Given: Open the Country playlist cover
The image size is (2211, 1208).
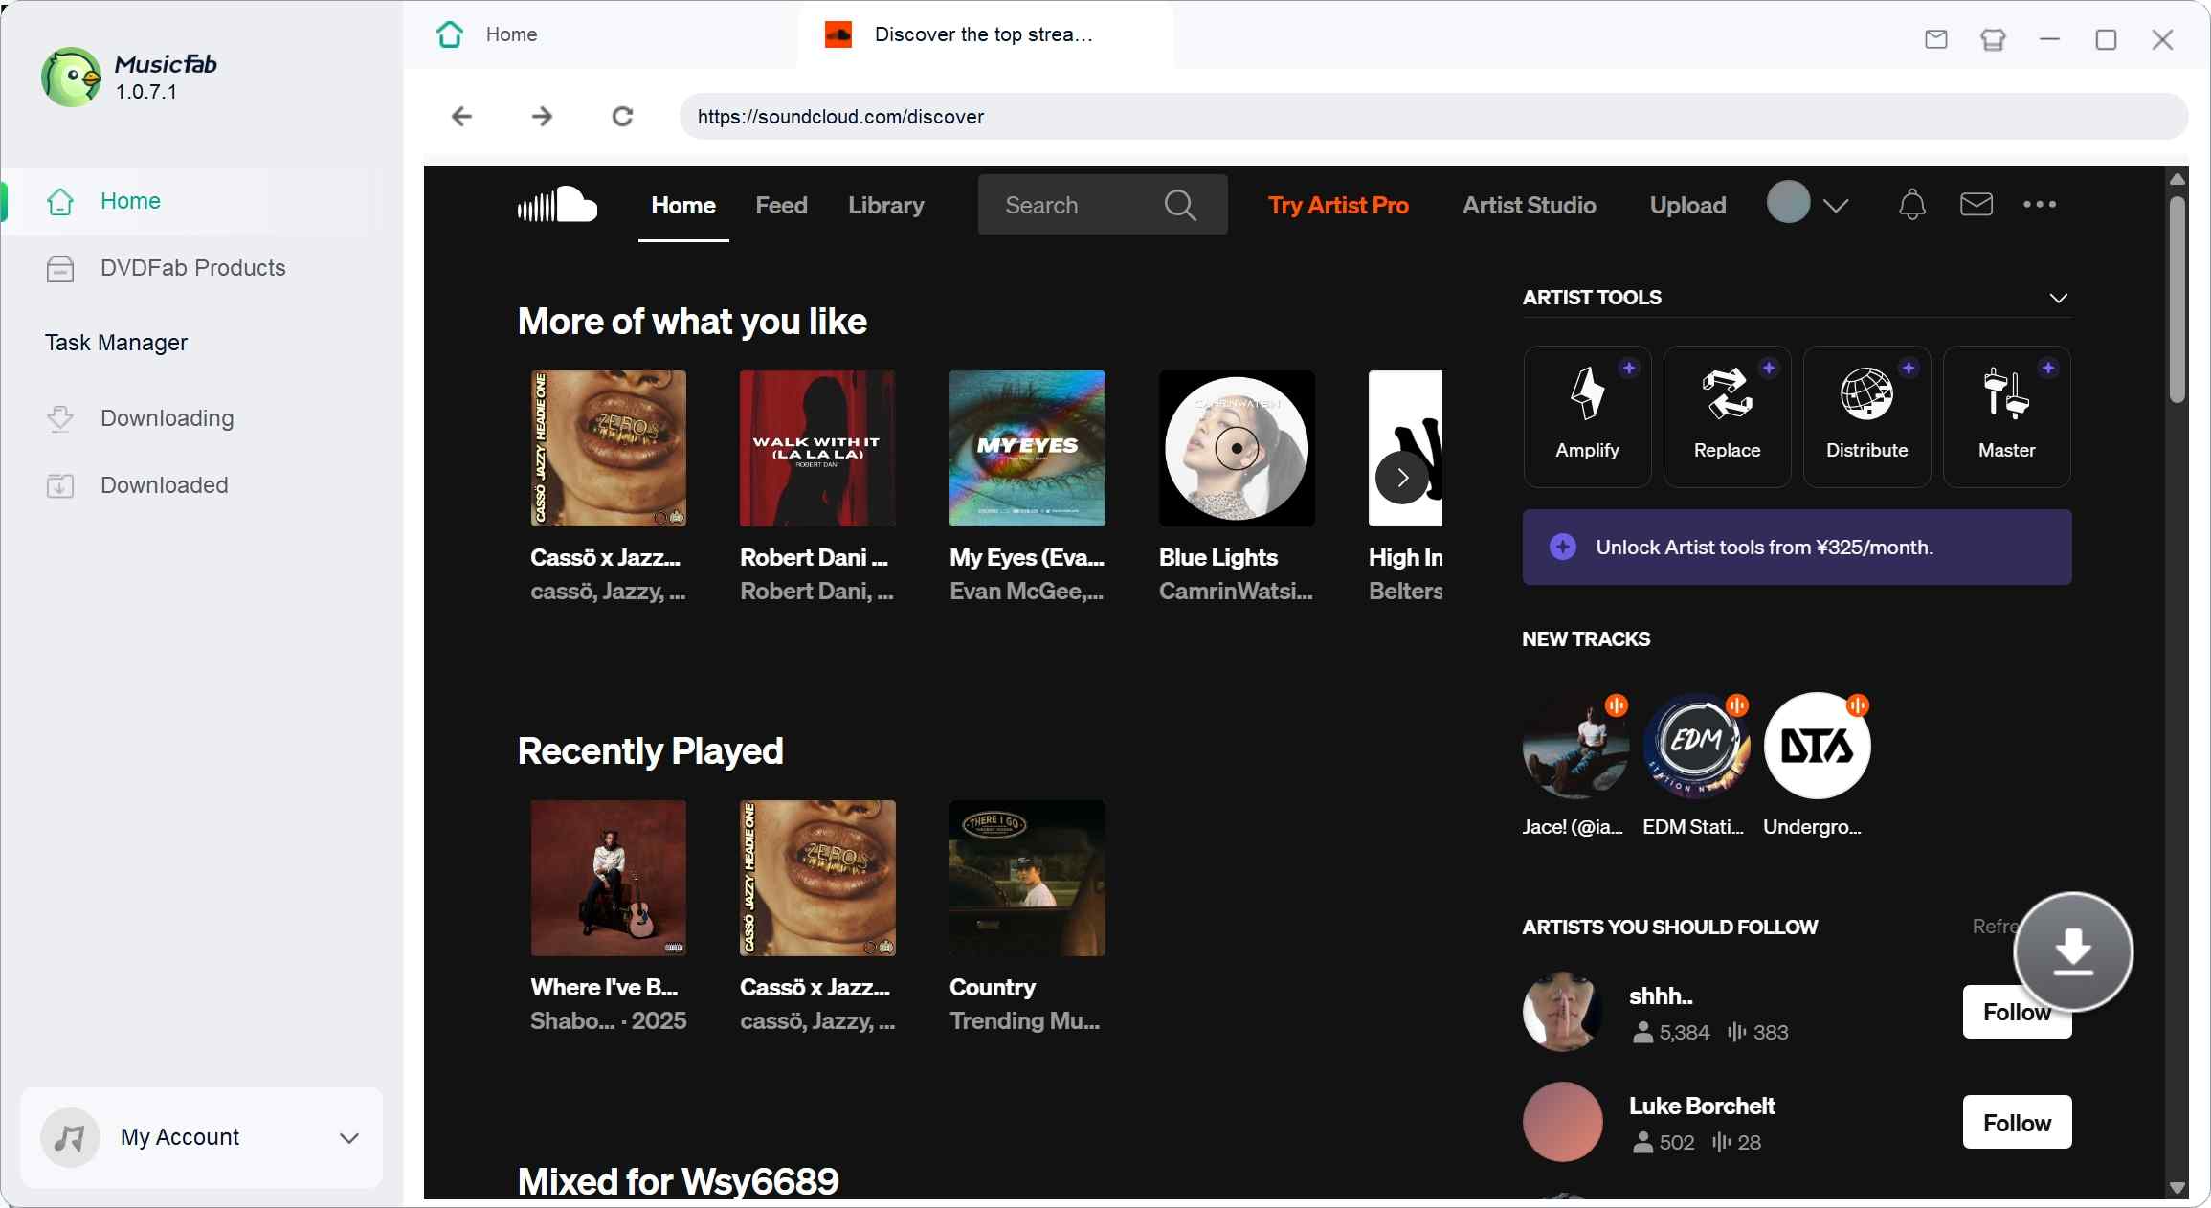Looking at the screenshot, I should tap(1027, 878).
